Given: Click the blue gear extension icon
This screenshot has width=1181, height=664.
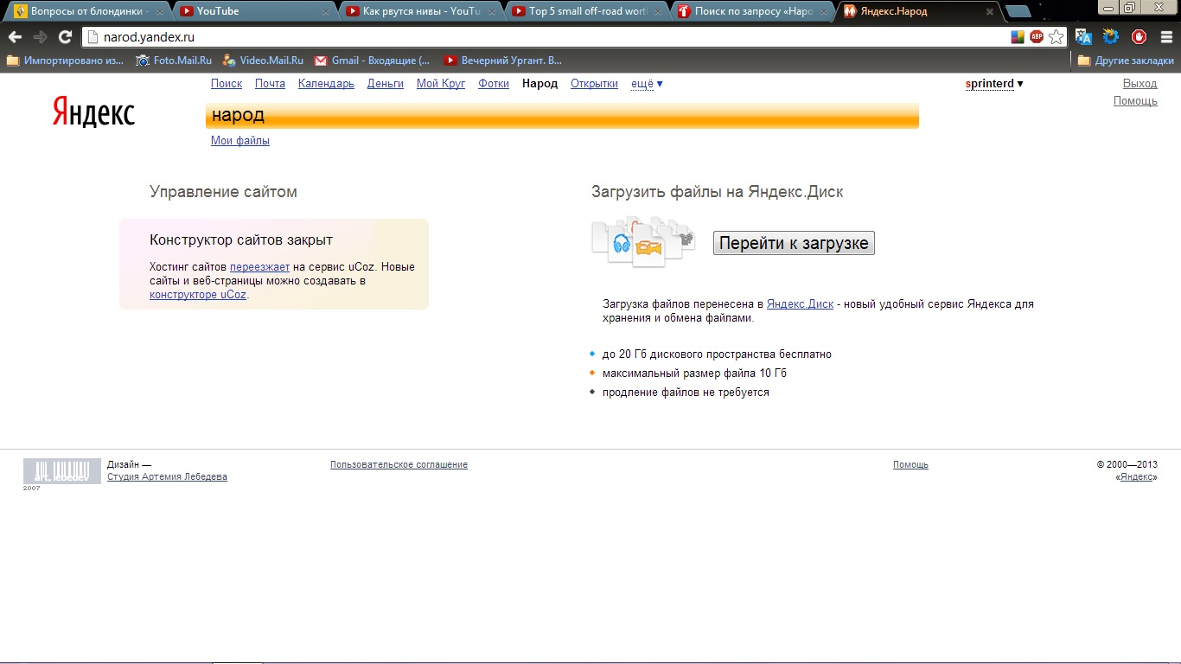Looking at the screenshot, I should [1111, 37].
